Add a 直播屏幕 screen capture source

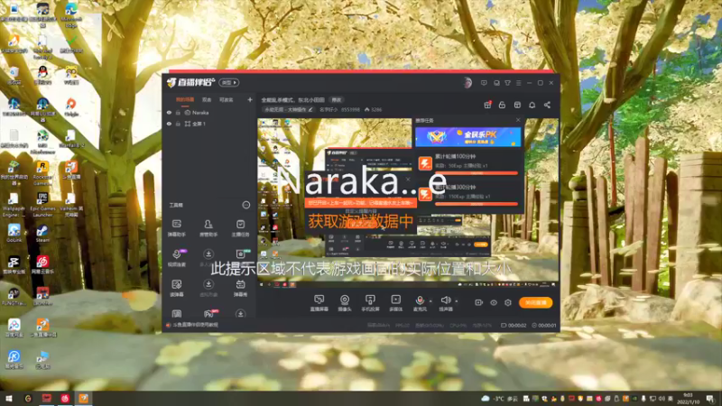click(x=319, y=303)
